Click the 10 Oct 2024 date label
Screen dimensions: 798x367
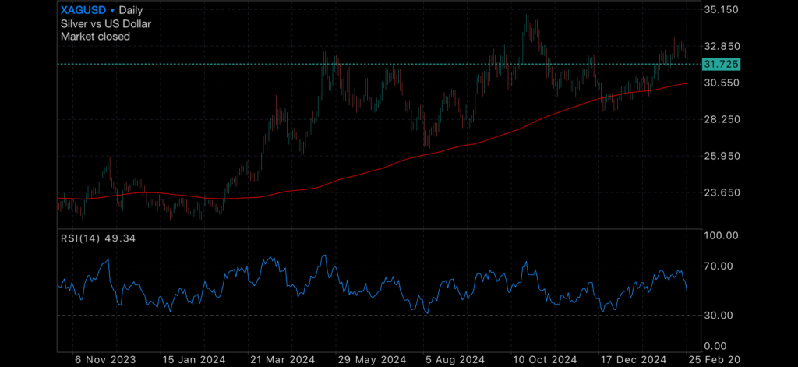(x=545, y=360)
